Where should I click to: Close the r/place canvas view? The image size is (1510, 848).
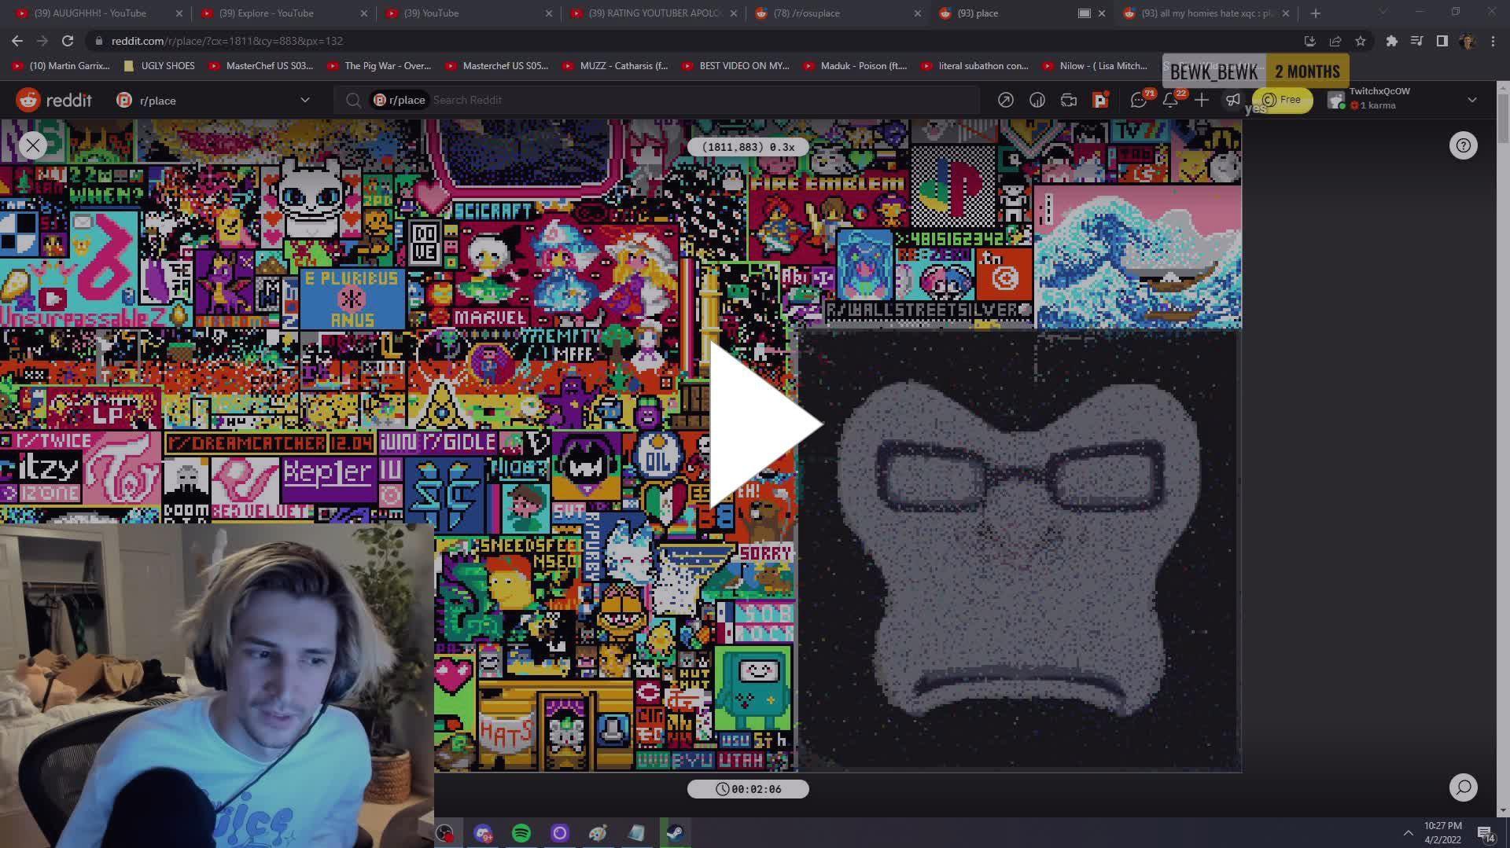[x=33, y=145]
